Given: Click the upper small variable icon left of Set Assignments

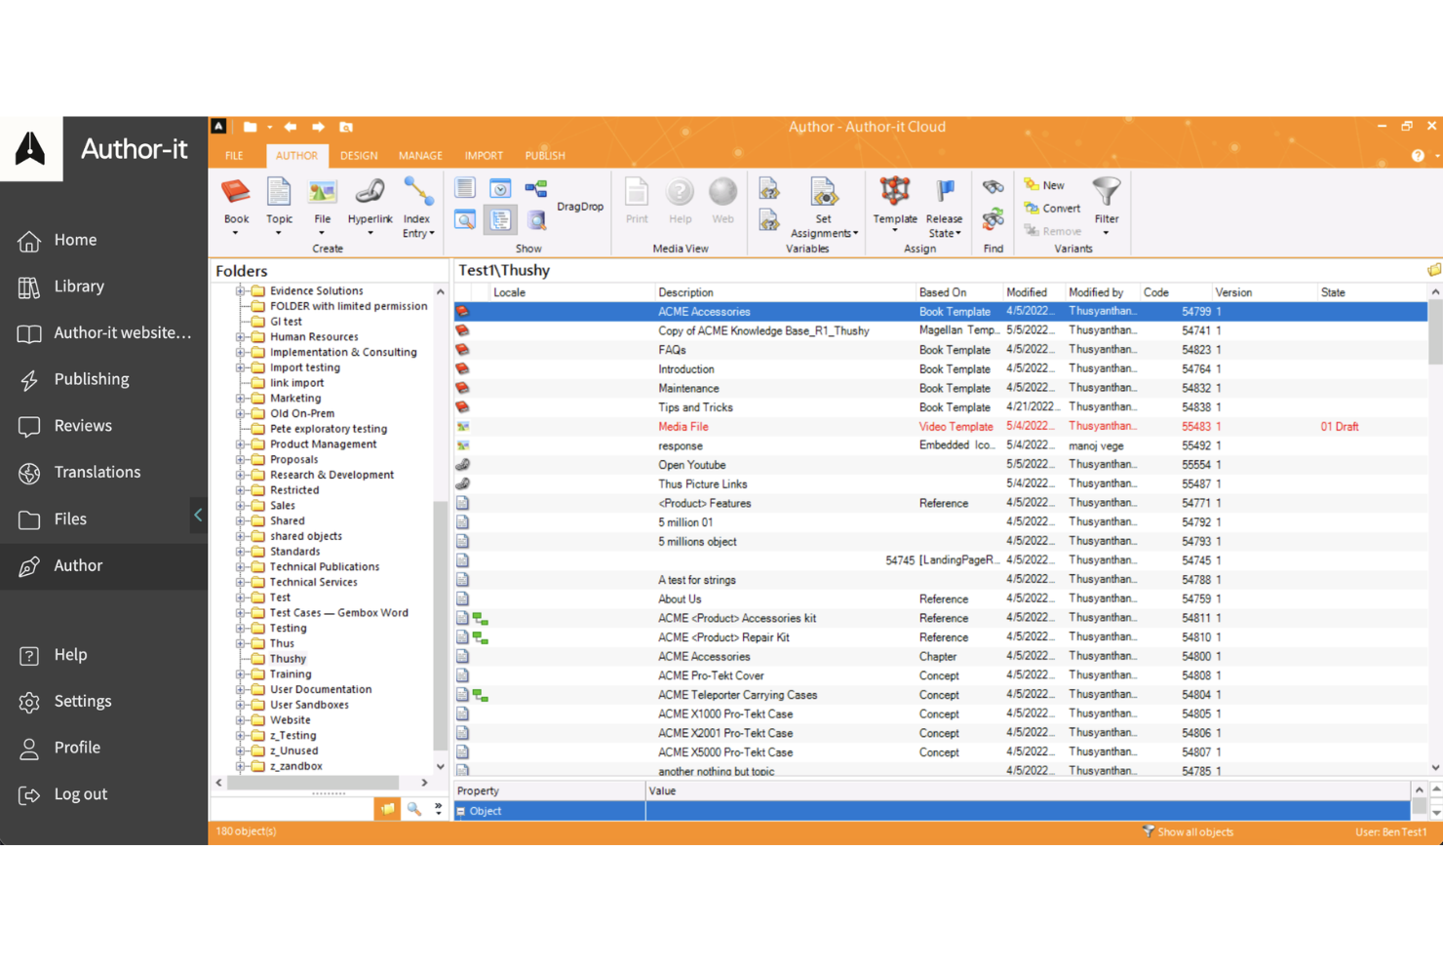Looking at the screenshot, I should point(768,188).
